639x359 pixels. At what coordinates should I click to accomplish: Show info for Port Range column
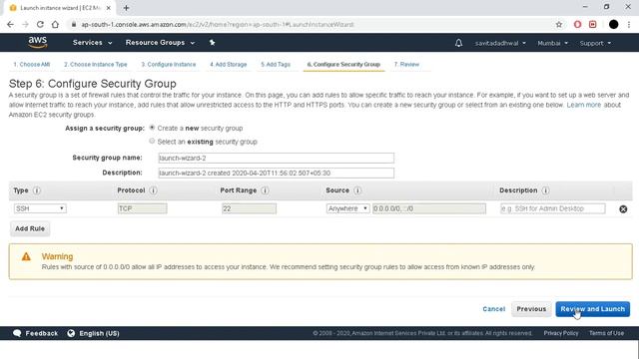coord(265,190)
